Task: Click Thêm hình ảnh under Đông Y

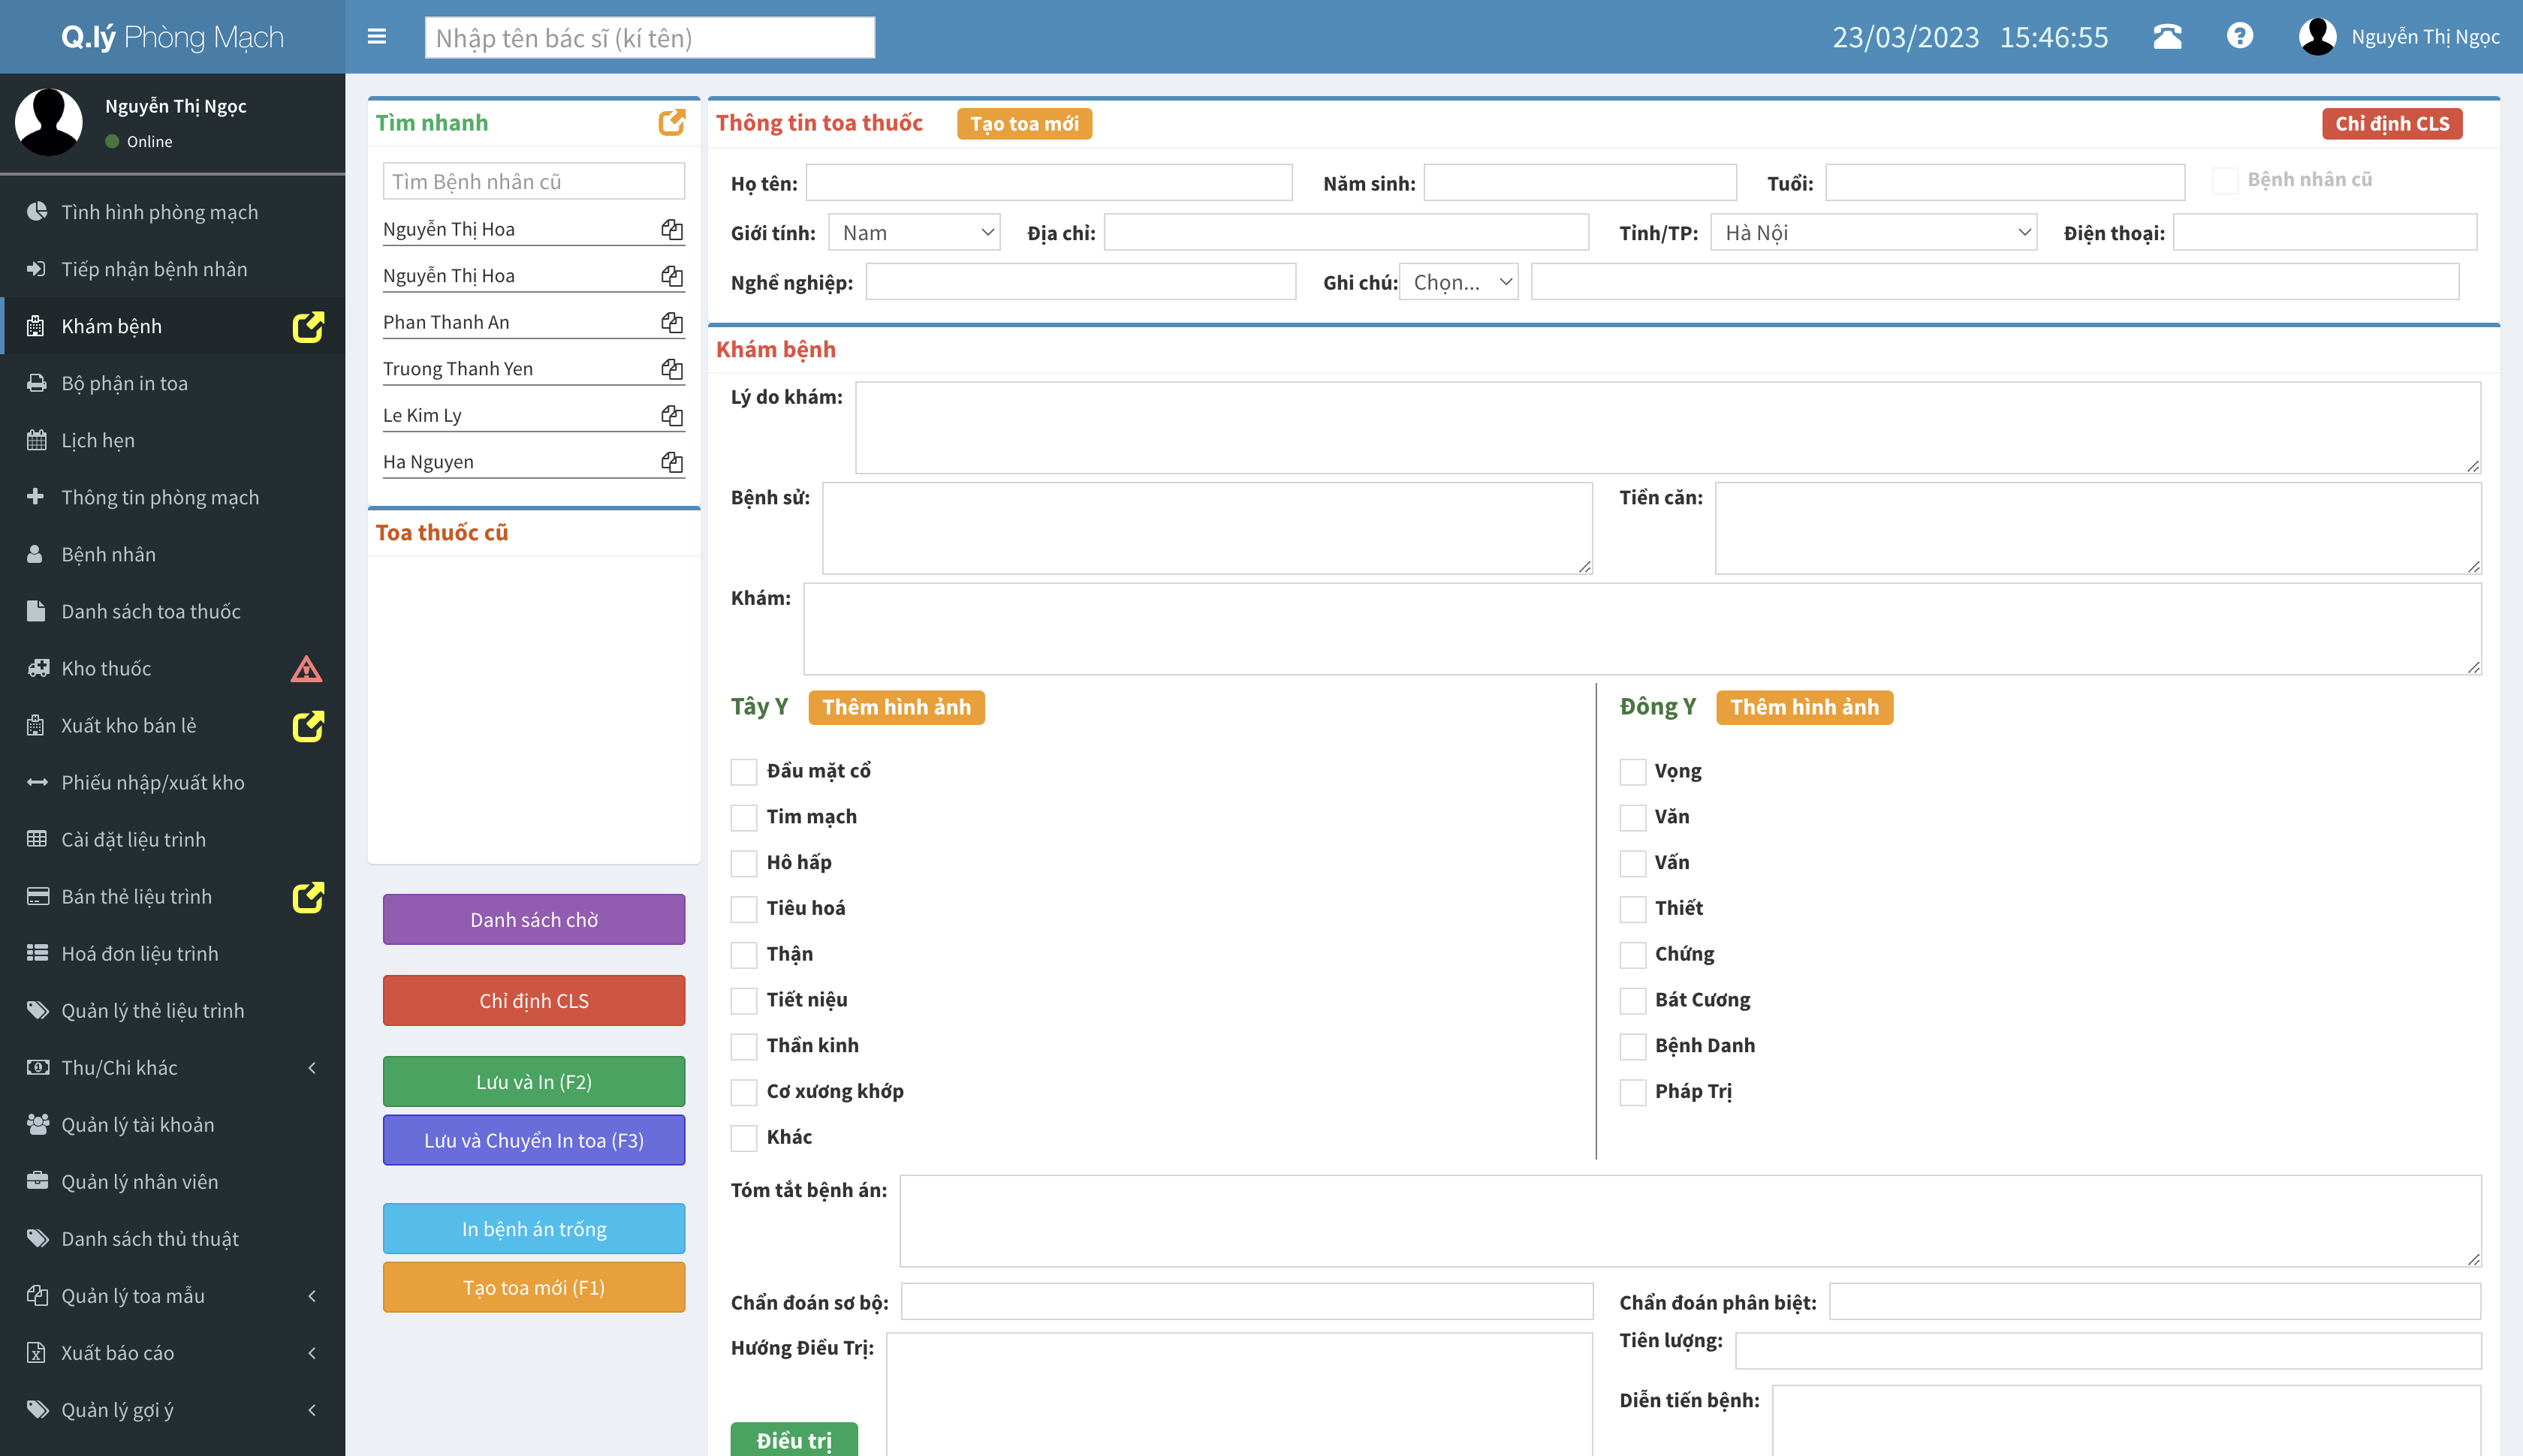Action: [1804, 707]
